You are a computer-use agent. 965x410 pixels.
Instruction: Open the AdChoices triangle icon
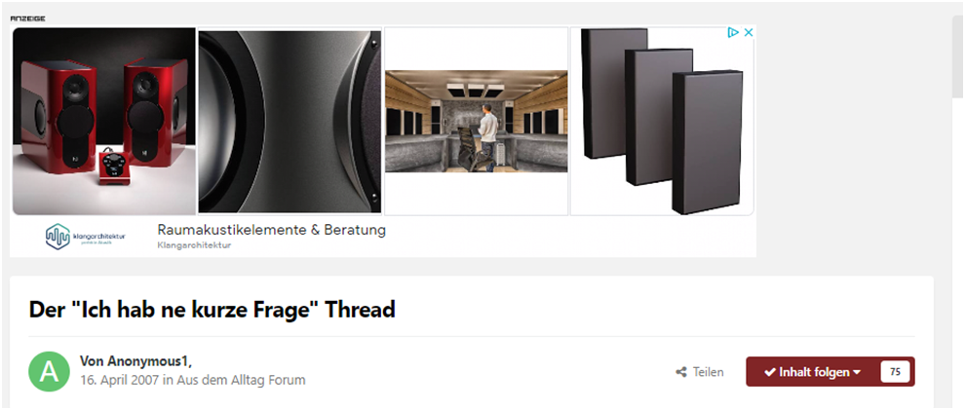pyautogui.click(x=733, y=32)
